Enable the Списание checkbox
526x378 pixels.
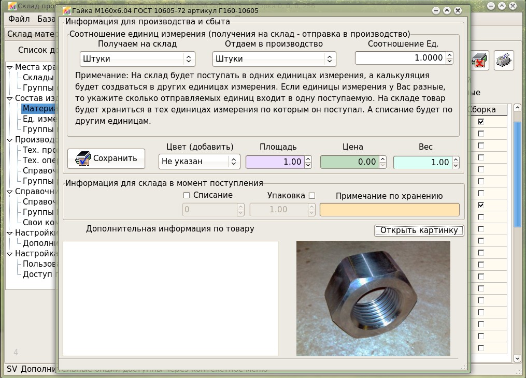pyautogui.click(x=187, y=195)
